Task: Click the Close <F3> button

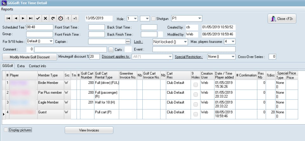Action: tap(282, 19)
